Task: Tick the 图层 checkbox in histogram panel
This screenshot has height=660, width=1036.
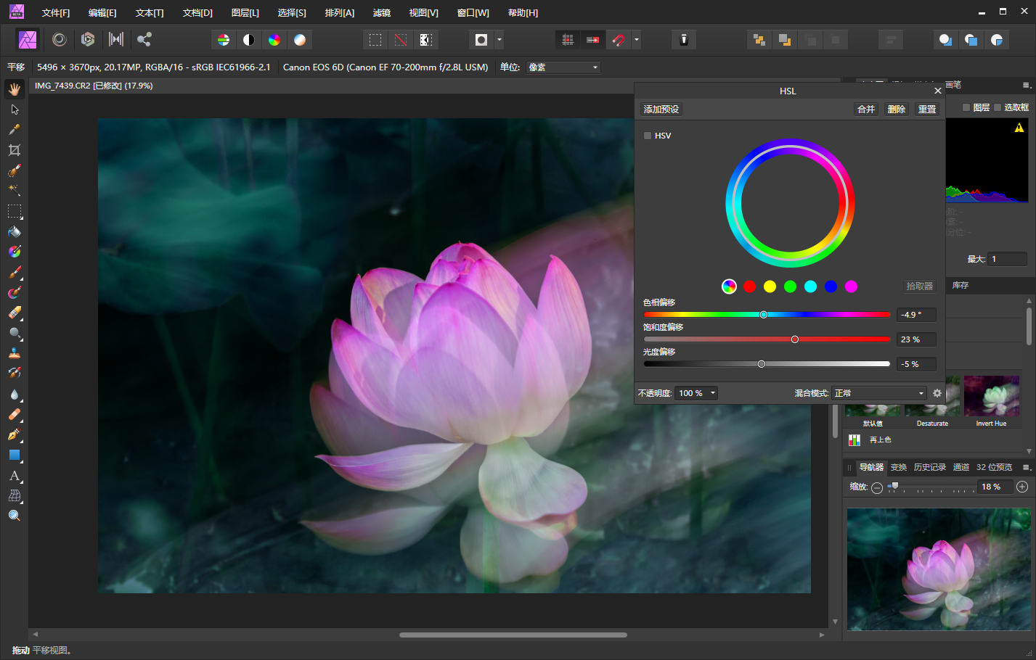Action: [x=966, y=107]
